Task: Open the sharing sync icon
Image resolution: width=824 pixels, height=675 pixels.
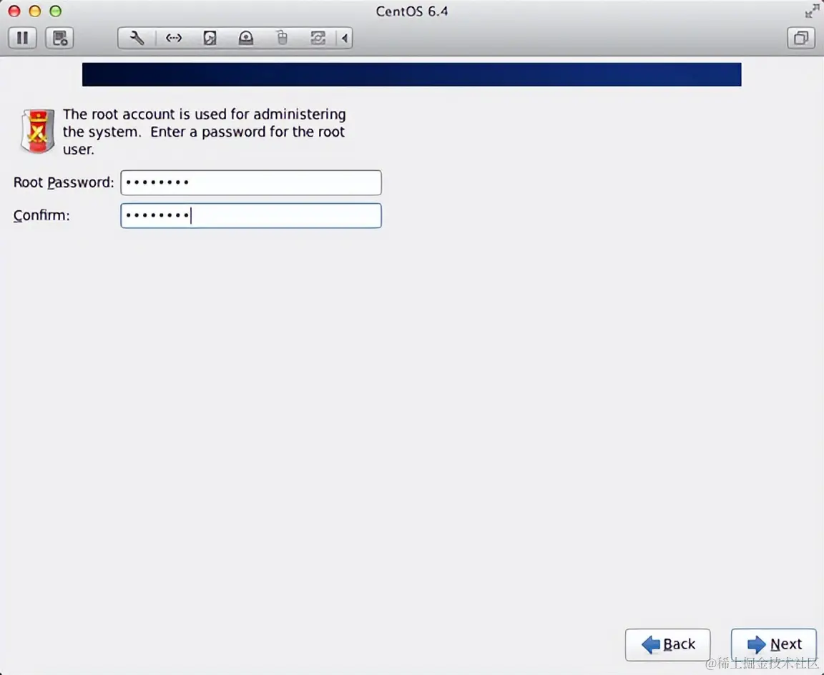Action: tap(318, 38)
